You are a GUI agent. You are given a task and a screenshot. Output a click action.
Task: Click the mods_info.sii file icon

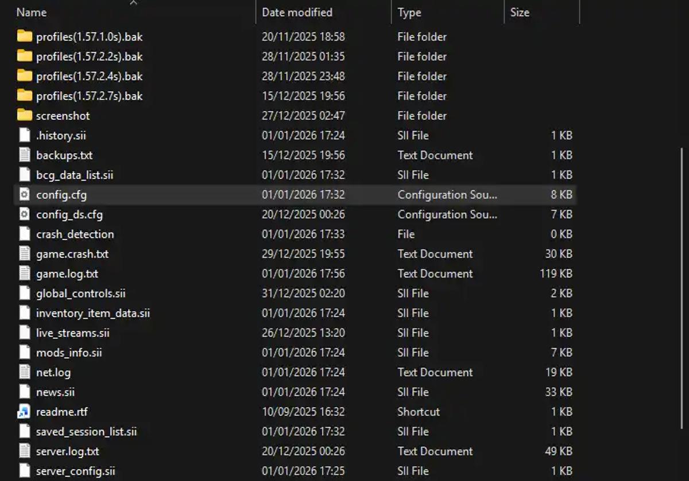coord(24,353)
